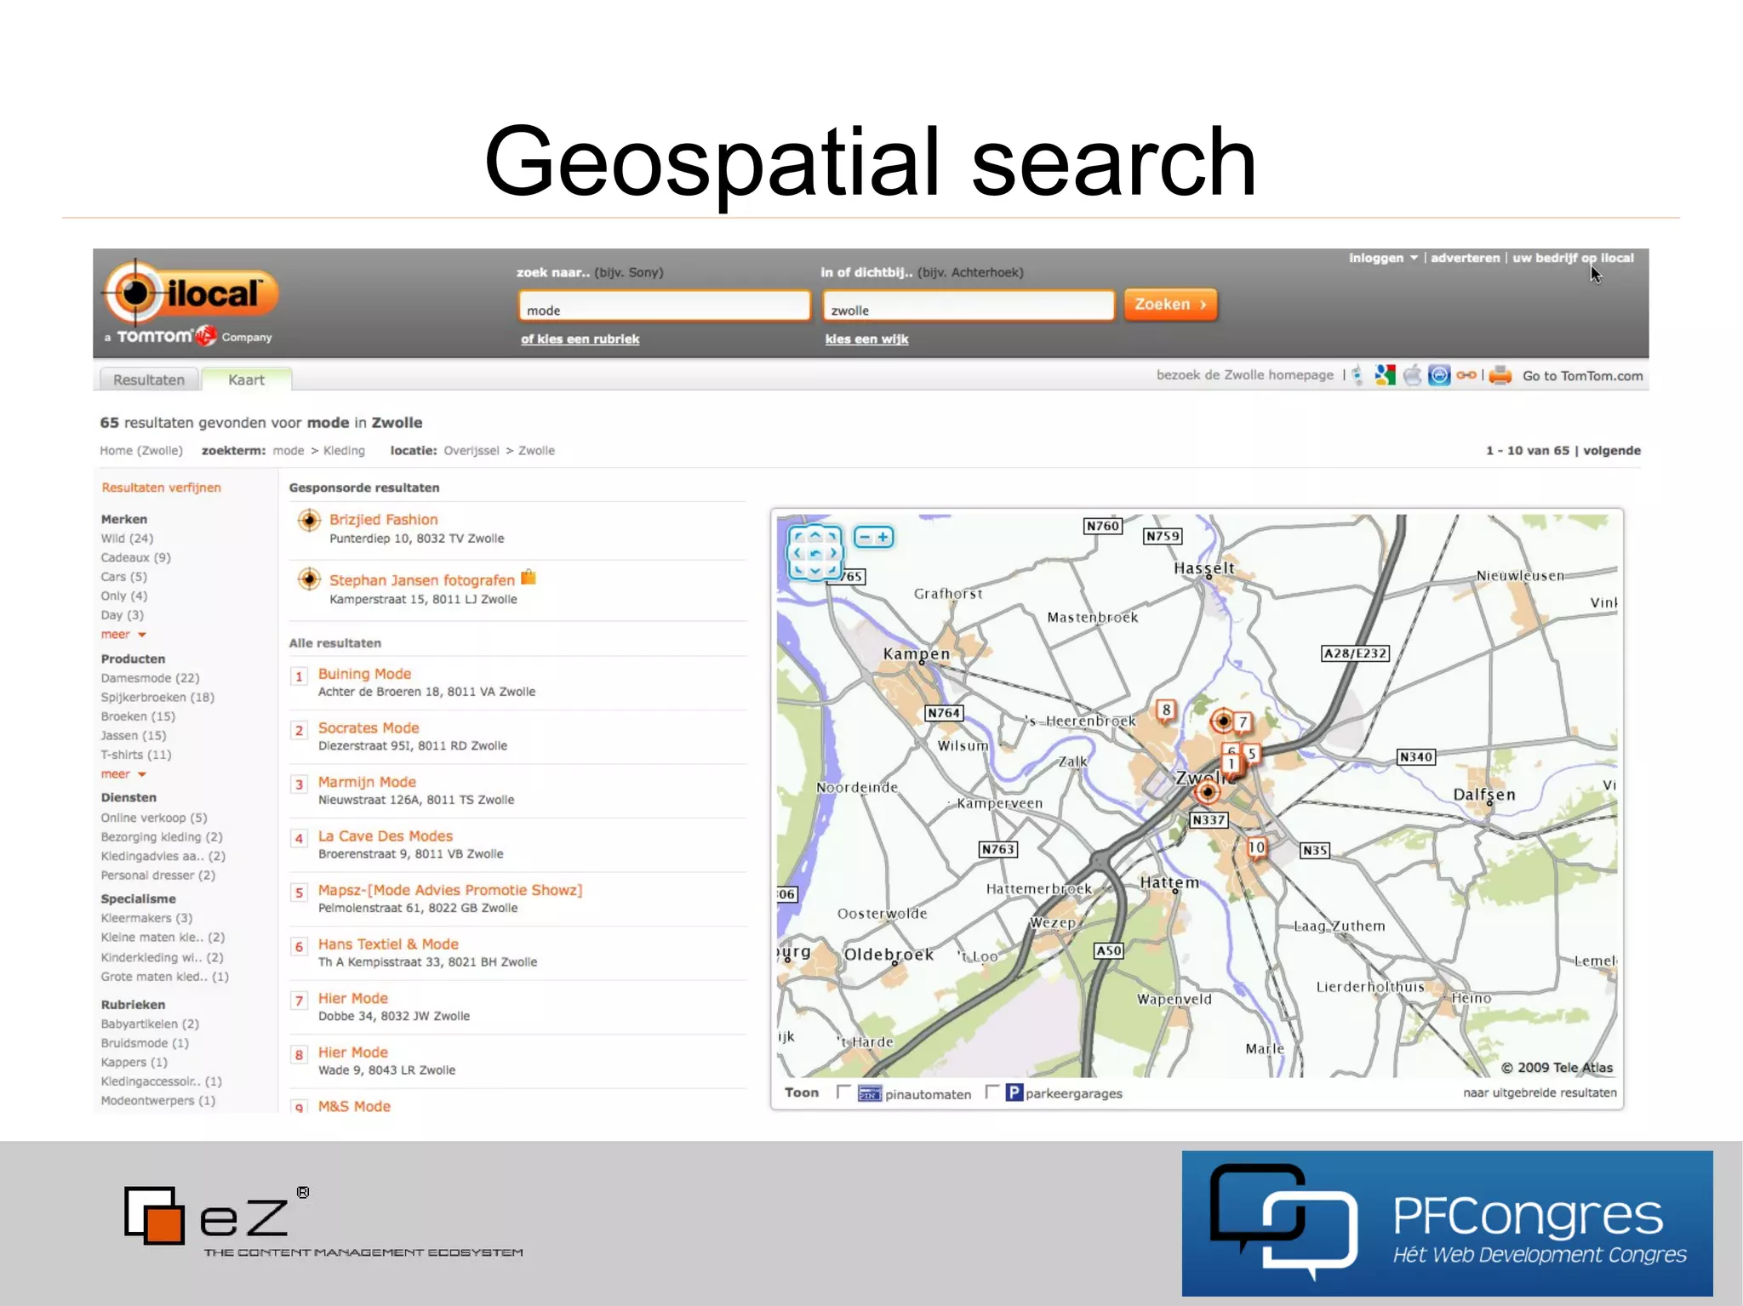1743x1306 pixels.
Task: Open Hans Textiel & Mode result
Action: [388, 944]
